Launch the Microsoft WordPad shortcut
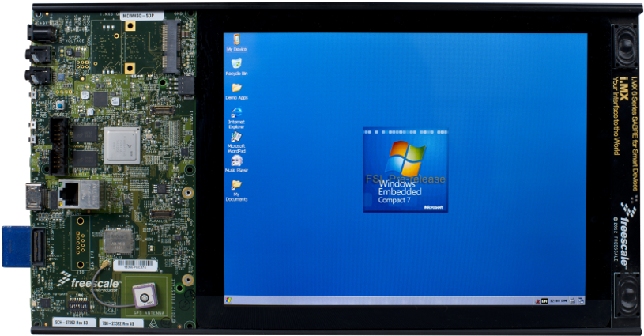644x336 pixels. pos(236,142)
